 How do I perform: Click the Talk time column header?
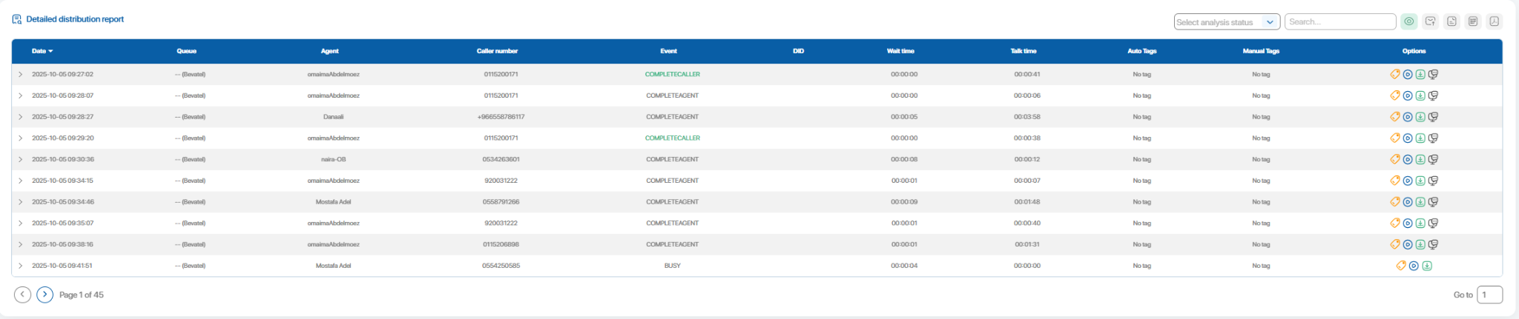(x=1024, y=51)
